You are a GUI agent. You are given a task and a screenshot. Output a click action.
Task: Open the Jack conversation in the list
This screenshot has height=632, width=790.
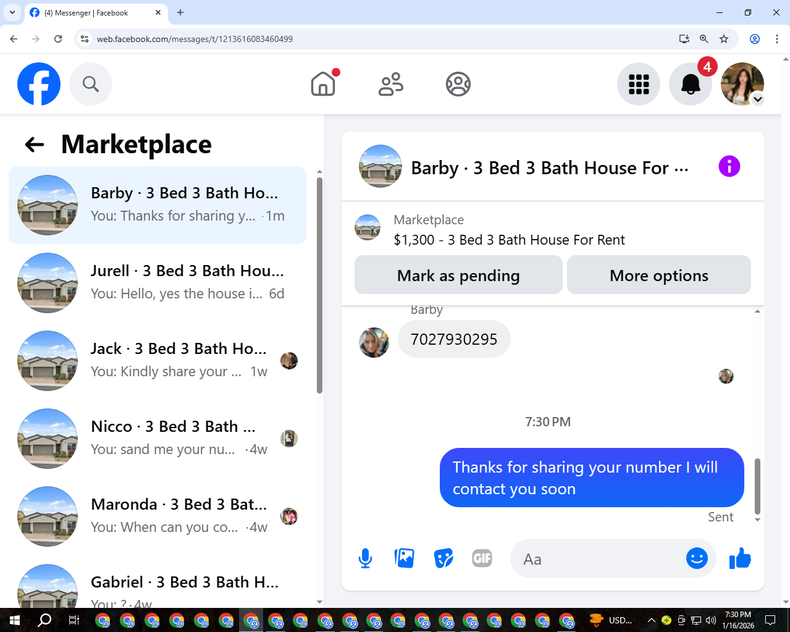158,361
